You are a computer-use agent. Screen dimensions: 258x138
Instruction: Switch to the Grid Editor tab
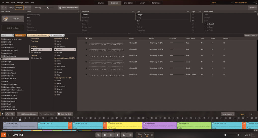coord(128,3)
